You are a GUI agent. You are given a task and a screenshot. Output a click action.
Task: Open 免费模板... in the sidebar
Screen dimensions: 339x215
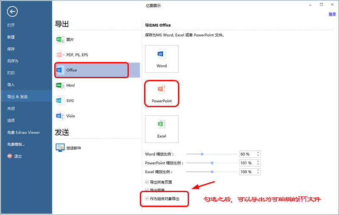[16, 144]
